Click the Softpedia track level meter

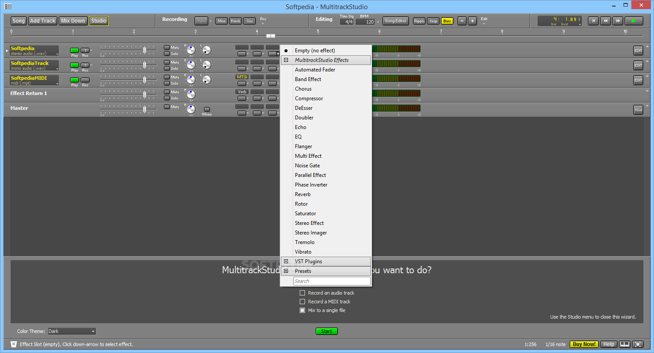click(x=396, y=49)
